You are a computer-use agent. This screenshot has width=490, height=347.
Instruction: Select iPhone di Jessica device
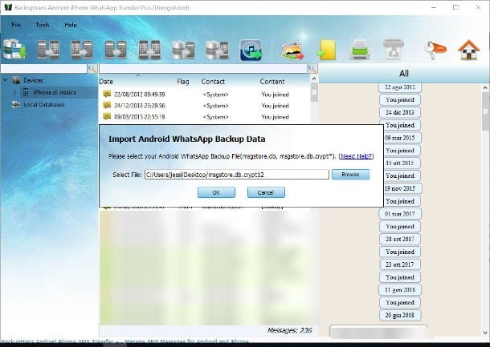(55, 93)
